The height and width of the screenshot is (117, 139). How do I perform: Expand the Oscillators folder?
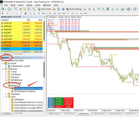(6, 74)
